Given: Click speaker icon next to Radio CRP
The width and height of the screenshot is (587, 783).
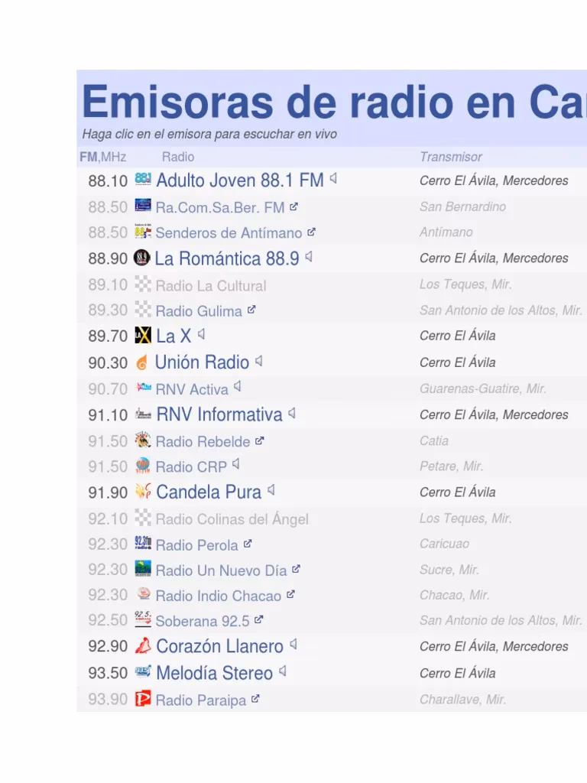Looking at the screenshot, I should 236,464.
